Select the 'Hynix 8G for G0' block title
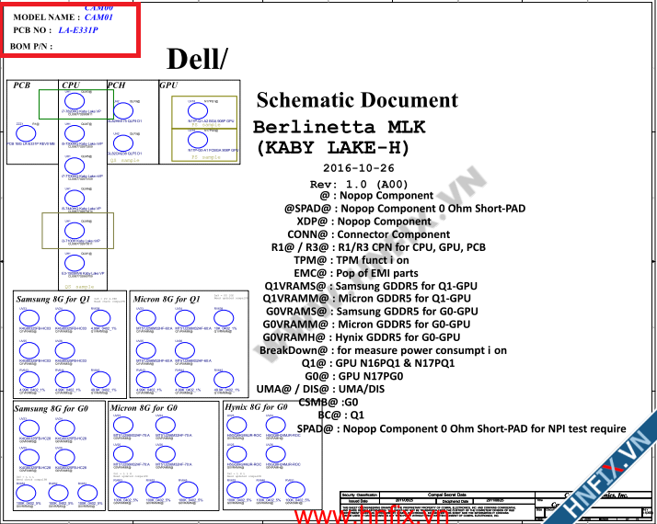The height and width of the screenshot is (524, 657). (x=256, y=407)
